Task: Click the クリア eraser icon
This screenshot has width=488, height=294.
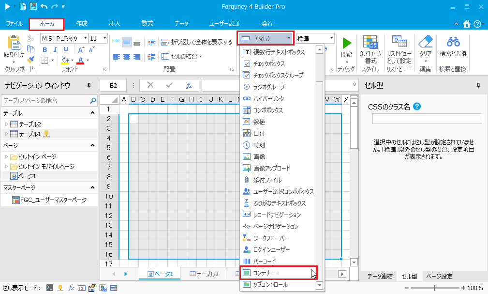Action: (426, 42)
